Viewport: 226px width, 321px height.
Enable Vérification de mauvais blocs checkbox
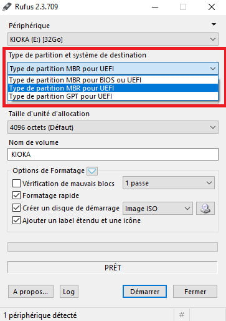pyautogui.click(x=16, y=184)
